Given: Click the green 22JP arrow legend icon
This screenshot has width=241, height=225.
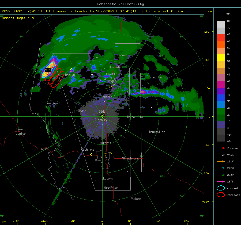Looking at the screenshot, I should 221,175.
